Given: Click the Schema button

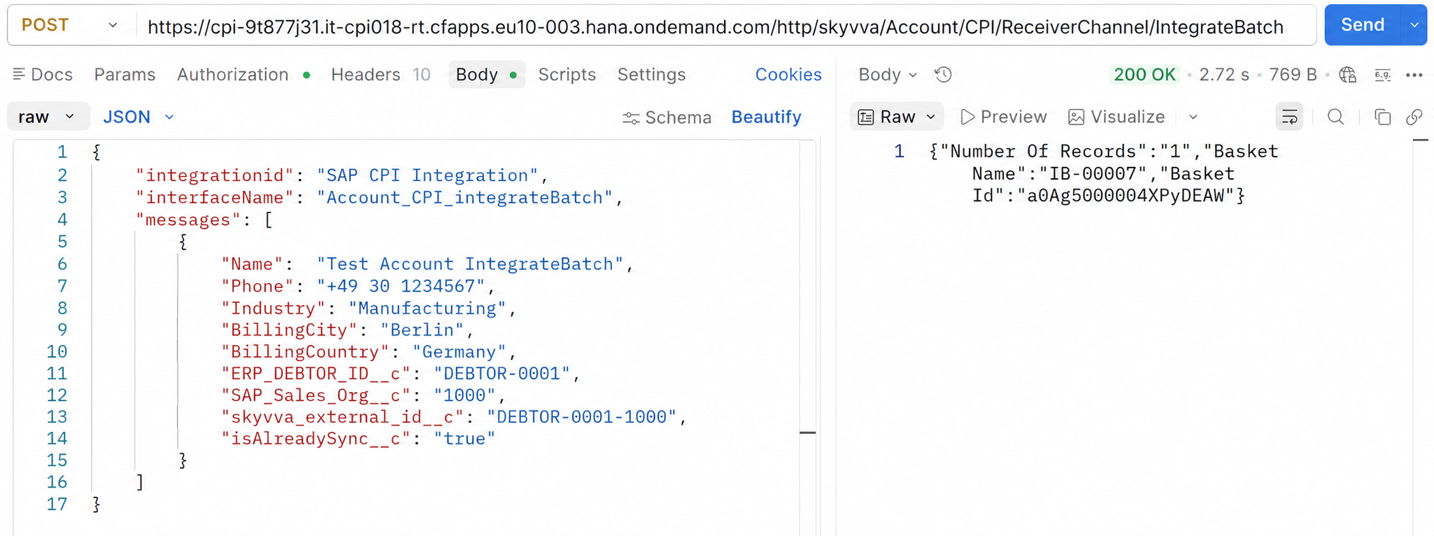Looking at the screenshot, I should (x=667, y=117).
